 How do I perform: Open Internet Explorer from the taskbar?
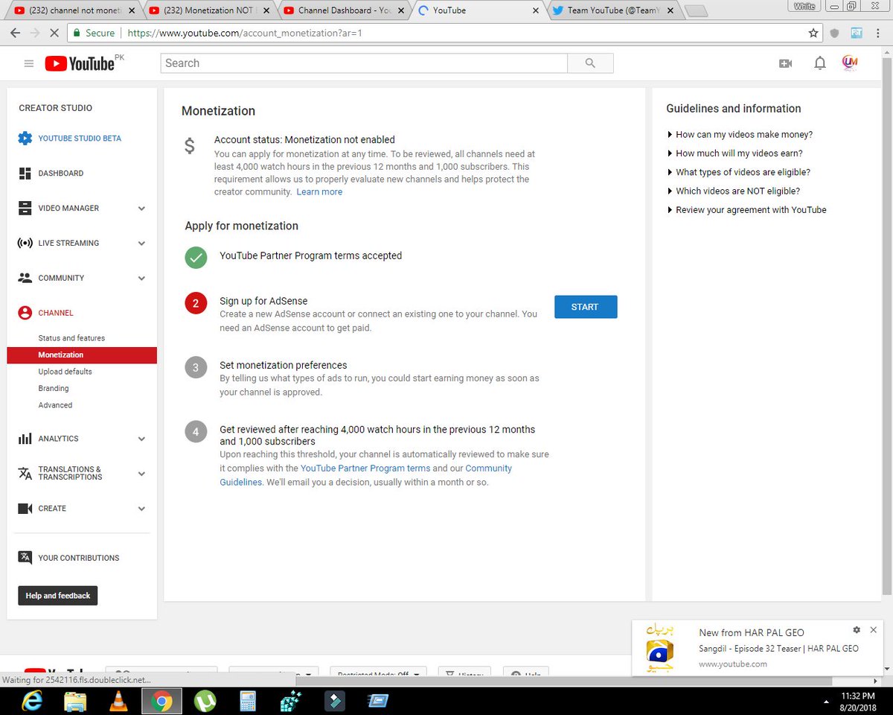click(x=33, y=701)
